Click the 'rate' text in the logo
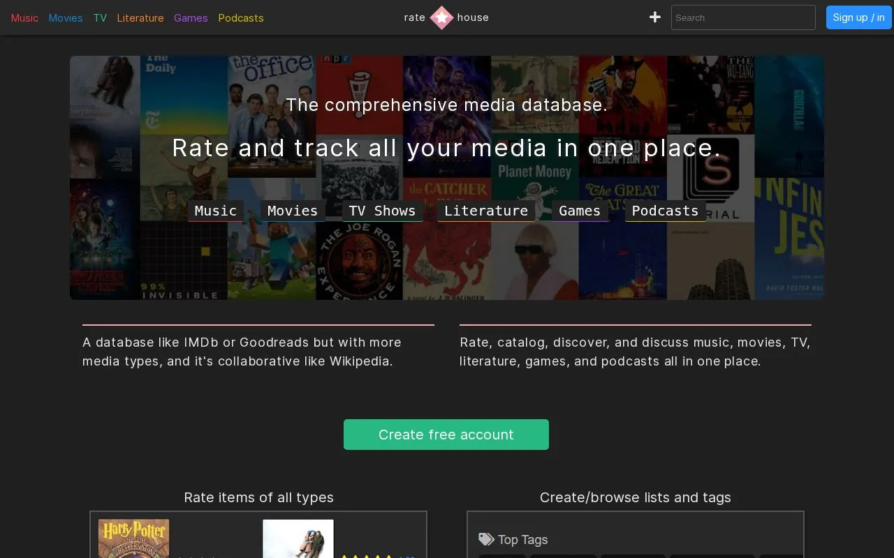The image size is (894, 558). point(415,17)
